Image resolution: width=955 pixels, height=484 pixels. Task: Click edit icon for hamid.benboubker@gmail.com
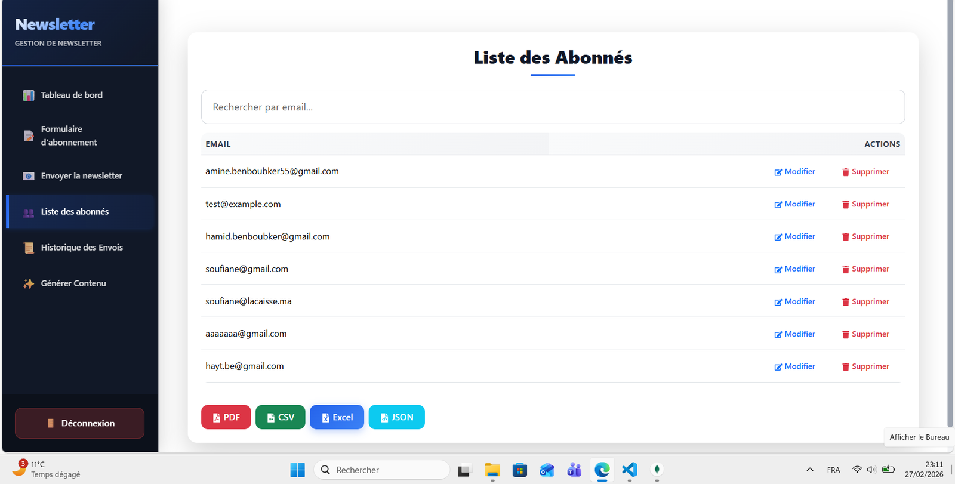[778, 237]
